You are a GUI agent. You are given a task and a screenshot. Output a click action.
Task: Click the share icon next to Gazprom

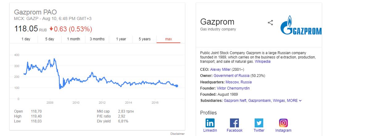click(270, 22)
